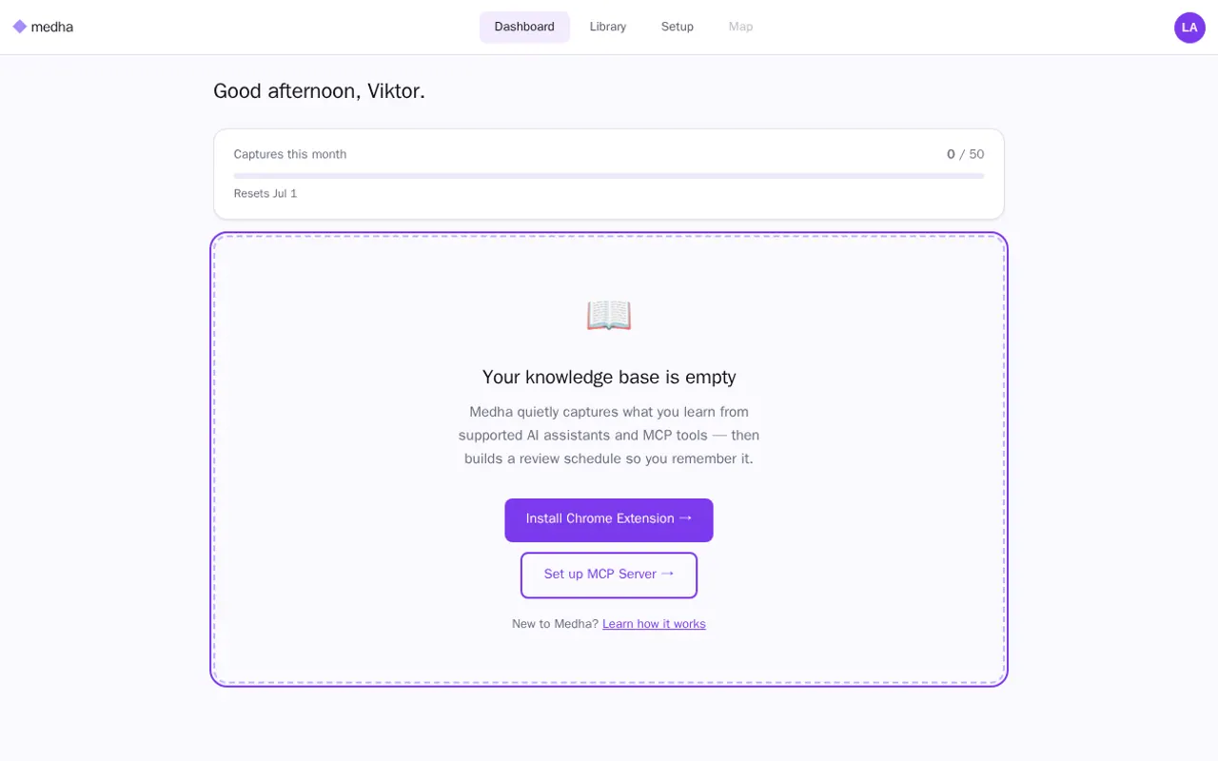Open the LA user avatar menu

pyautogui.click(x=1189, y=28)
